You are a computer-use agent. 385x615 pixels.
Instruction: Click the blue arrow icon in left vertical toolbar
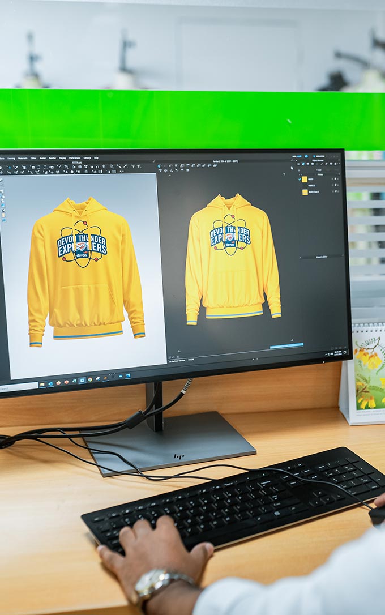point(3,205)
